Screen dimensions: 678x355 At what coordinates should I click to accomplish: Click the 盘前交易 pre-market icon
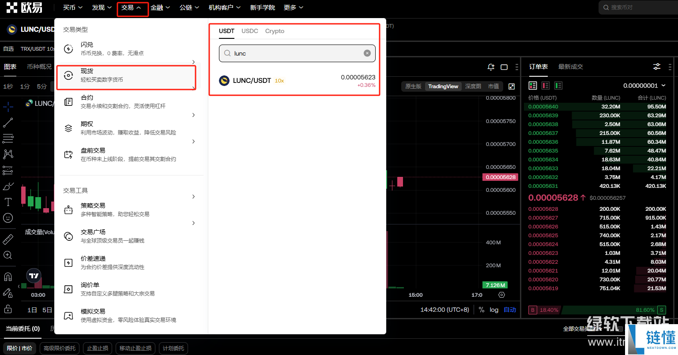click(x=68, y=155)
